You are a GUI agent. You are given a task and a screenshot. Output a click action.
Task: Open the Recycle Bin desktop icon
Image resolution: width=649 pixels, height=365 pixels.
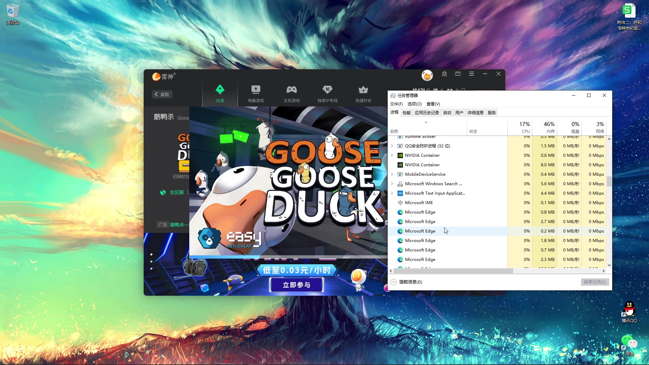click(x=13, y=14)
